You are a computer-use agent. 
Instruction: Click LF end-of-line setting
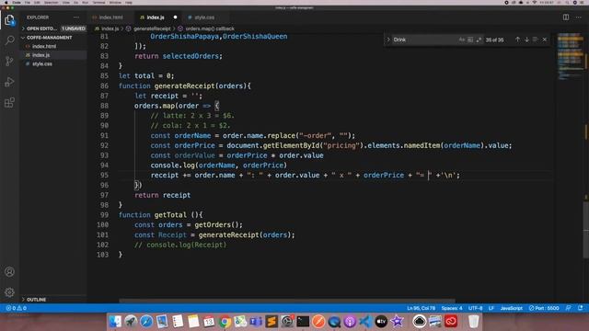[491, 308]
